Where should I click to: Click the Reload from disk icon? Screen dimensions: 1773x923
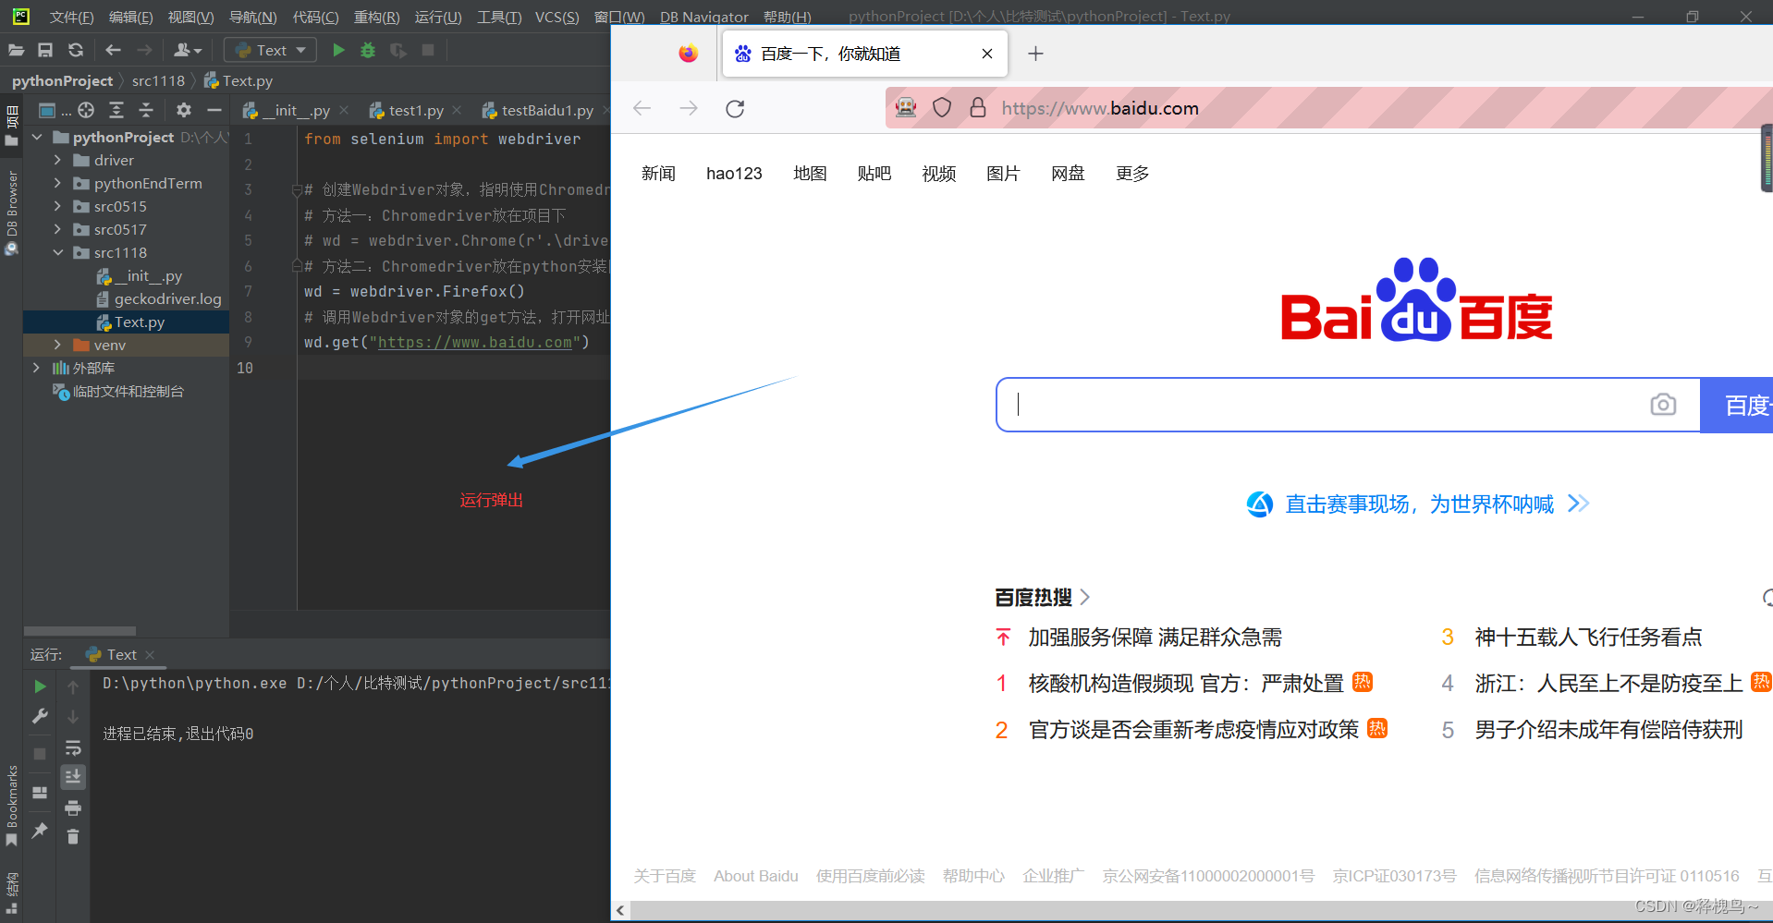point(76,50)
